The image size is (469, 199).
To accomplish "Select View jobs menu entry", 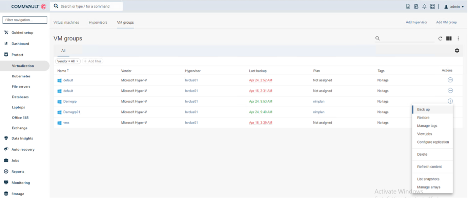I will tap(432, 134).
